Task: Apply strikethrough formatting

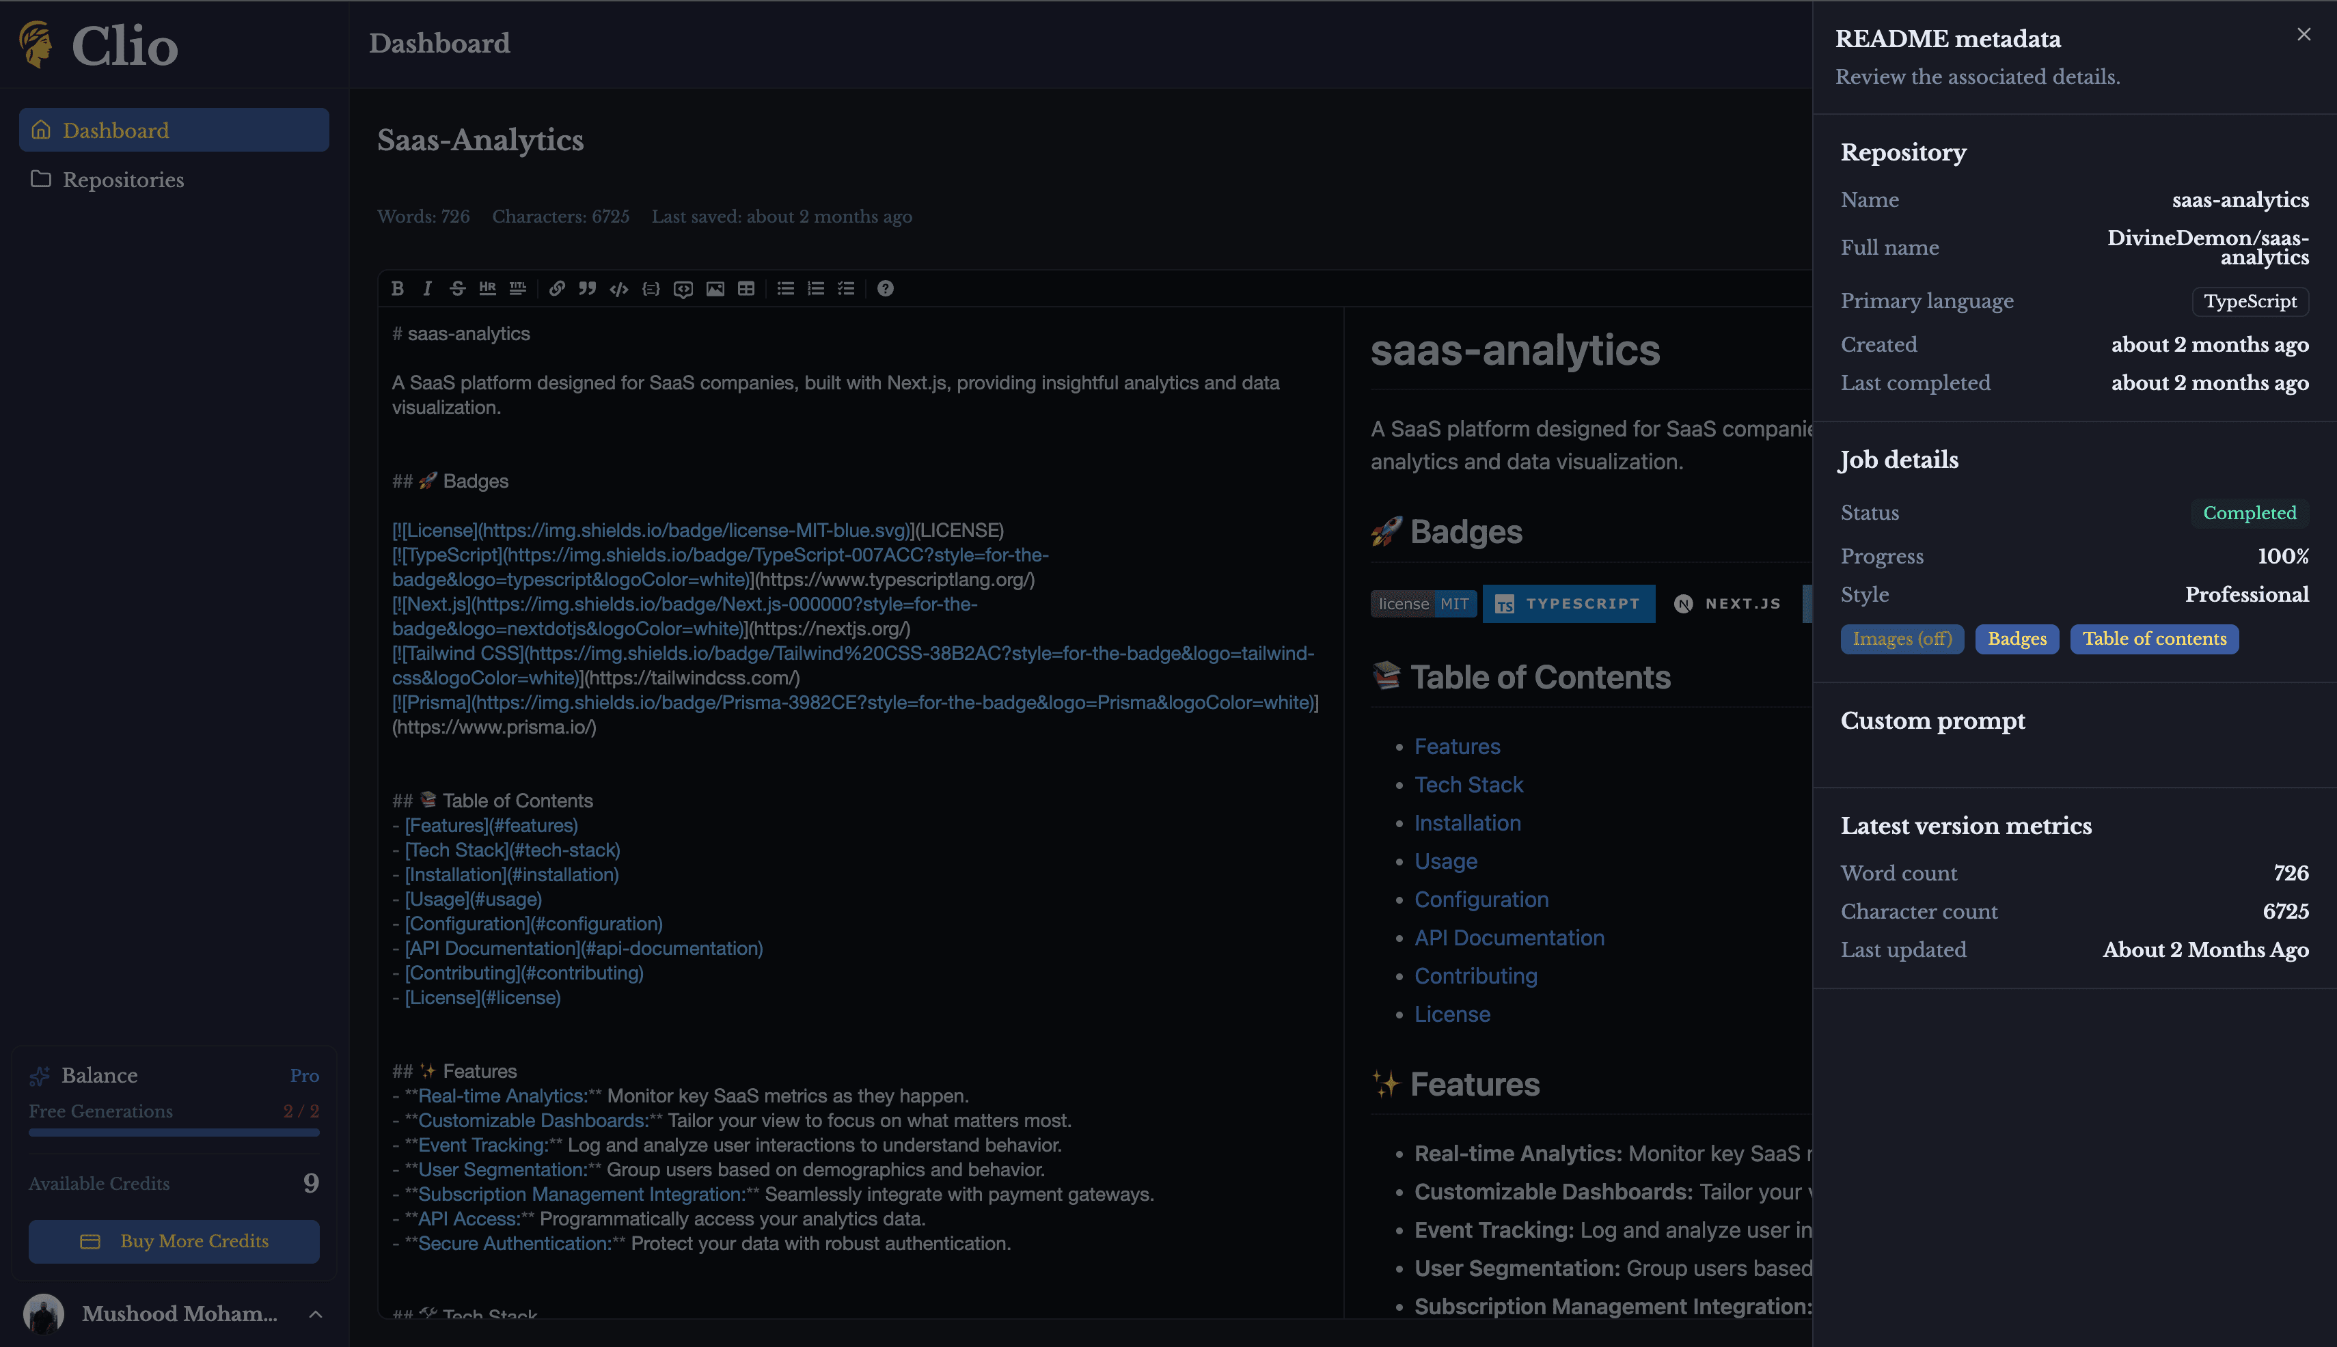Action: [x=458, y=289]
